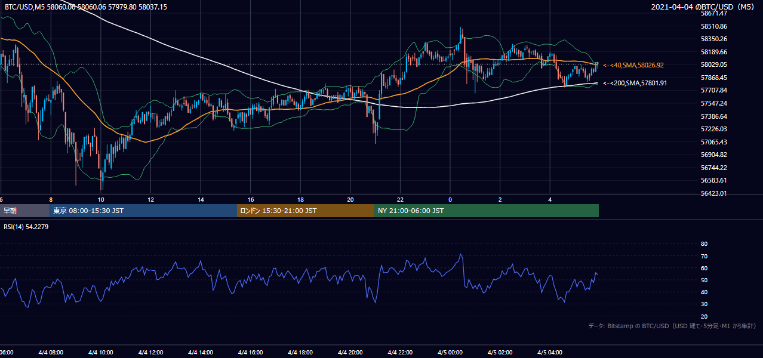Click RSI scale label 40
This screenshot has width=763, height=358.
click(x=704, y=292)
